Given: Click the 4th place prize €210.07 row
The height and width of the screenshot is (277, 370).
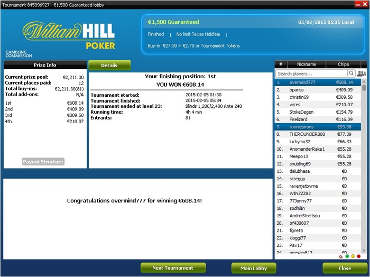Looking at the screenshot, I should click(44, 121).
